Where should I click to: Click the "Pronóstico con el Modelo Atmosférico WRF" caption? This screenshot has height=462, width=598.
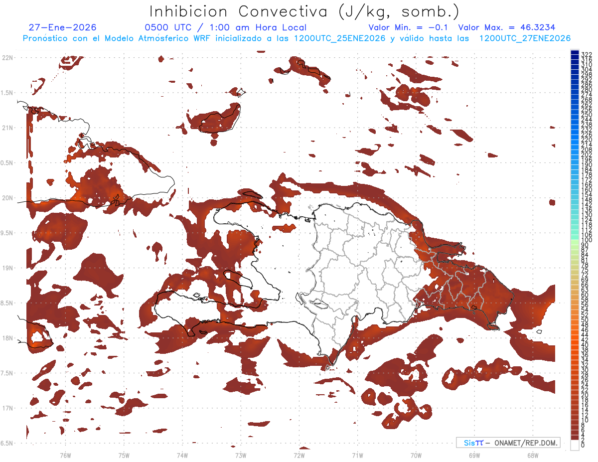click(117, 38)
